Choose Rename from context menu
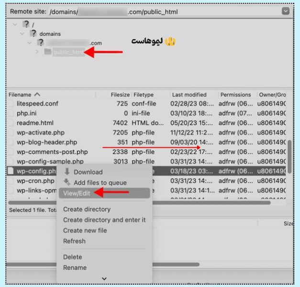 point(104,267)
